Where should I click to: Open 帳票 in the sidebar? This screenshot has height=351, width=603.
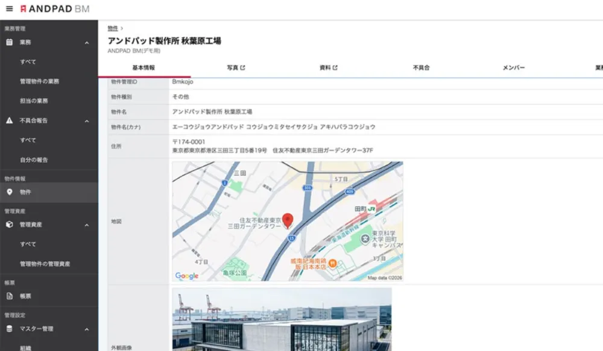tap(49, 296)
